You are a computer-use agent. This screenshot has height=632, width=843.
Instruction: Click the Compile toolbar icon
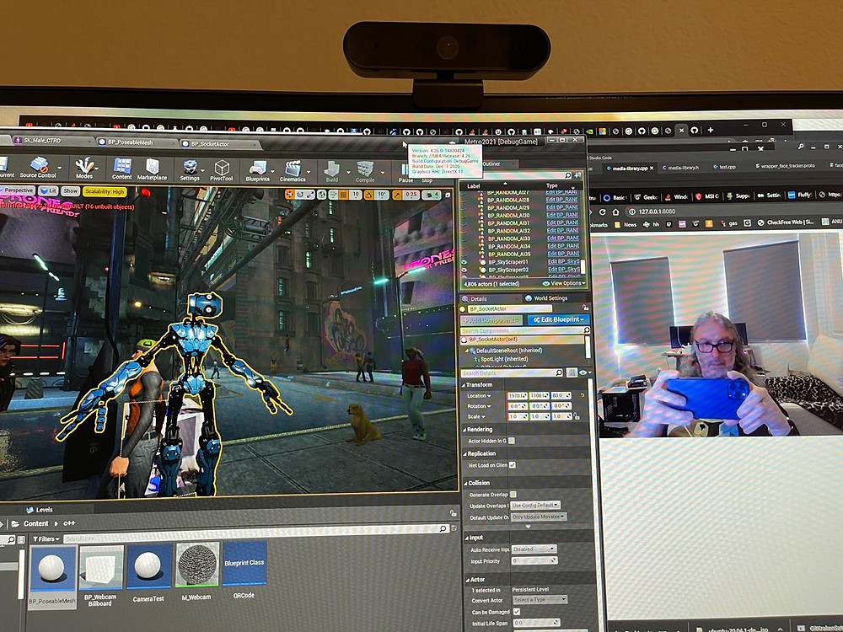coord(365,173)
